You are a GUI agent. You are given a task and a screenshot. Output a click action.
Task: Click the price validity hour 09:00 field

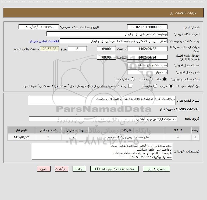[x=106, y=57]
